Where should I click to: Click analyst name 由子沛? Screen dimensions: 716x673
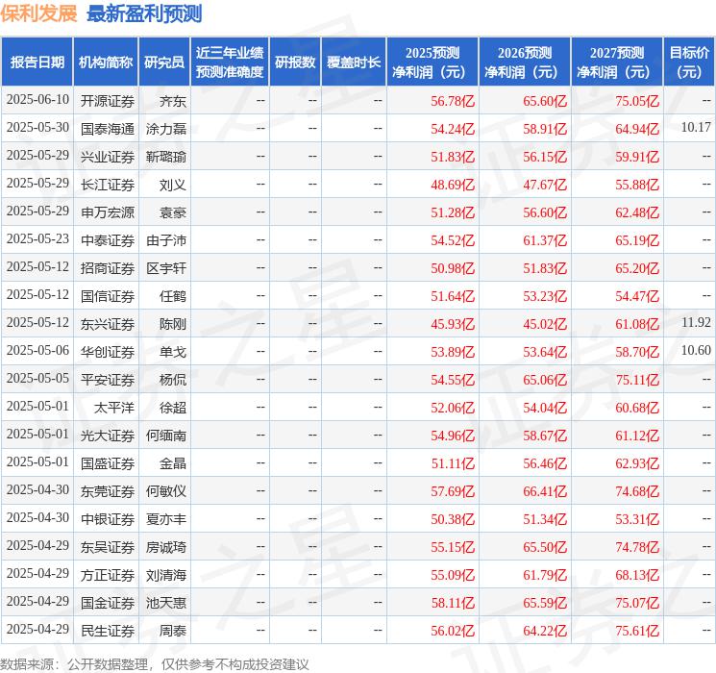click(x=166, y=240)
